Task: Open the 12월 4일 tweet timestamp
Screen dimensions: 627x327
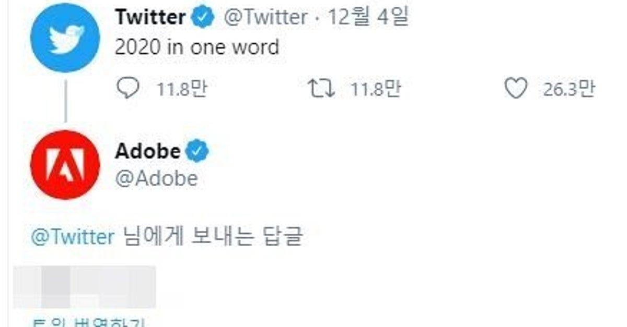Action: click(368, 18)
